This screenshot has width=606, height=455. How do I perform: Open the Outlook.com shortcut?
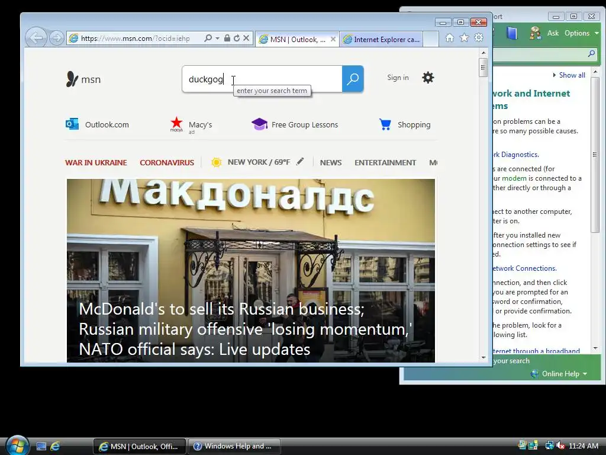98,124
